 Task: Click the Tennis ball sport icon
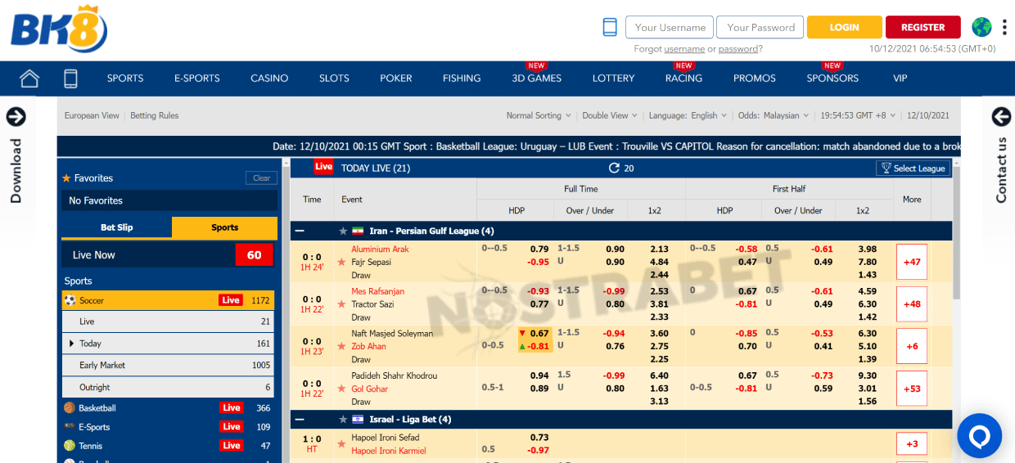click(70, 446)
